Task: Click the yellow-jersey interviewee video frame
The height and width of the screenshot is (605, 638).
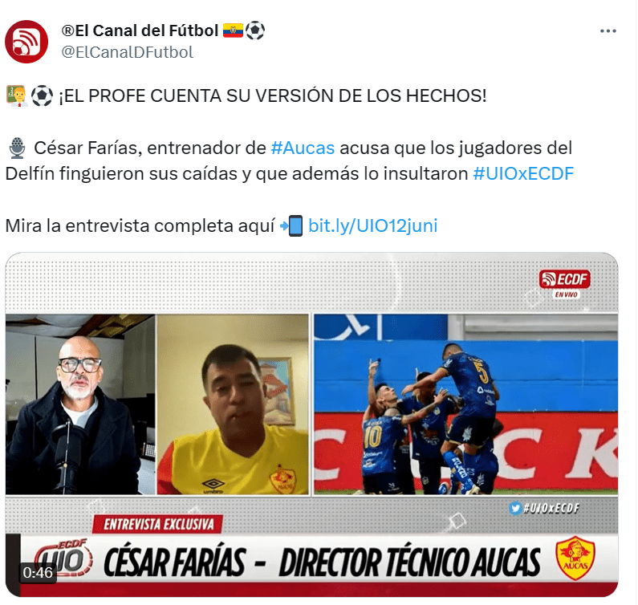Action: pyautogui.click(x=233, y=404)
